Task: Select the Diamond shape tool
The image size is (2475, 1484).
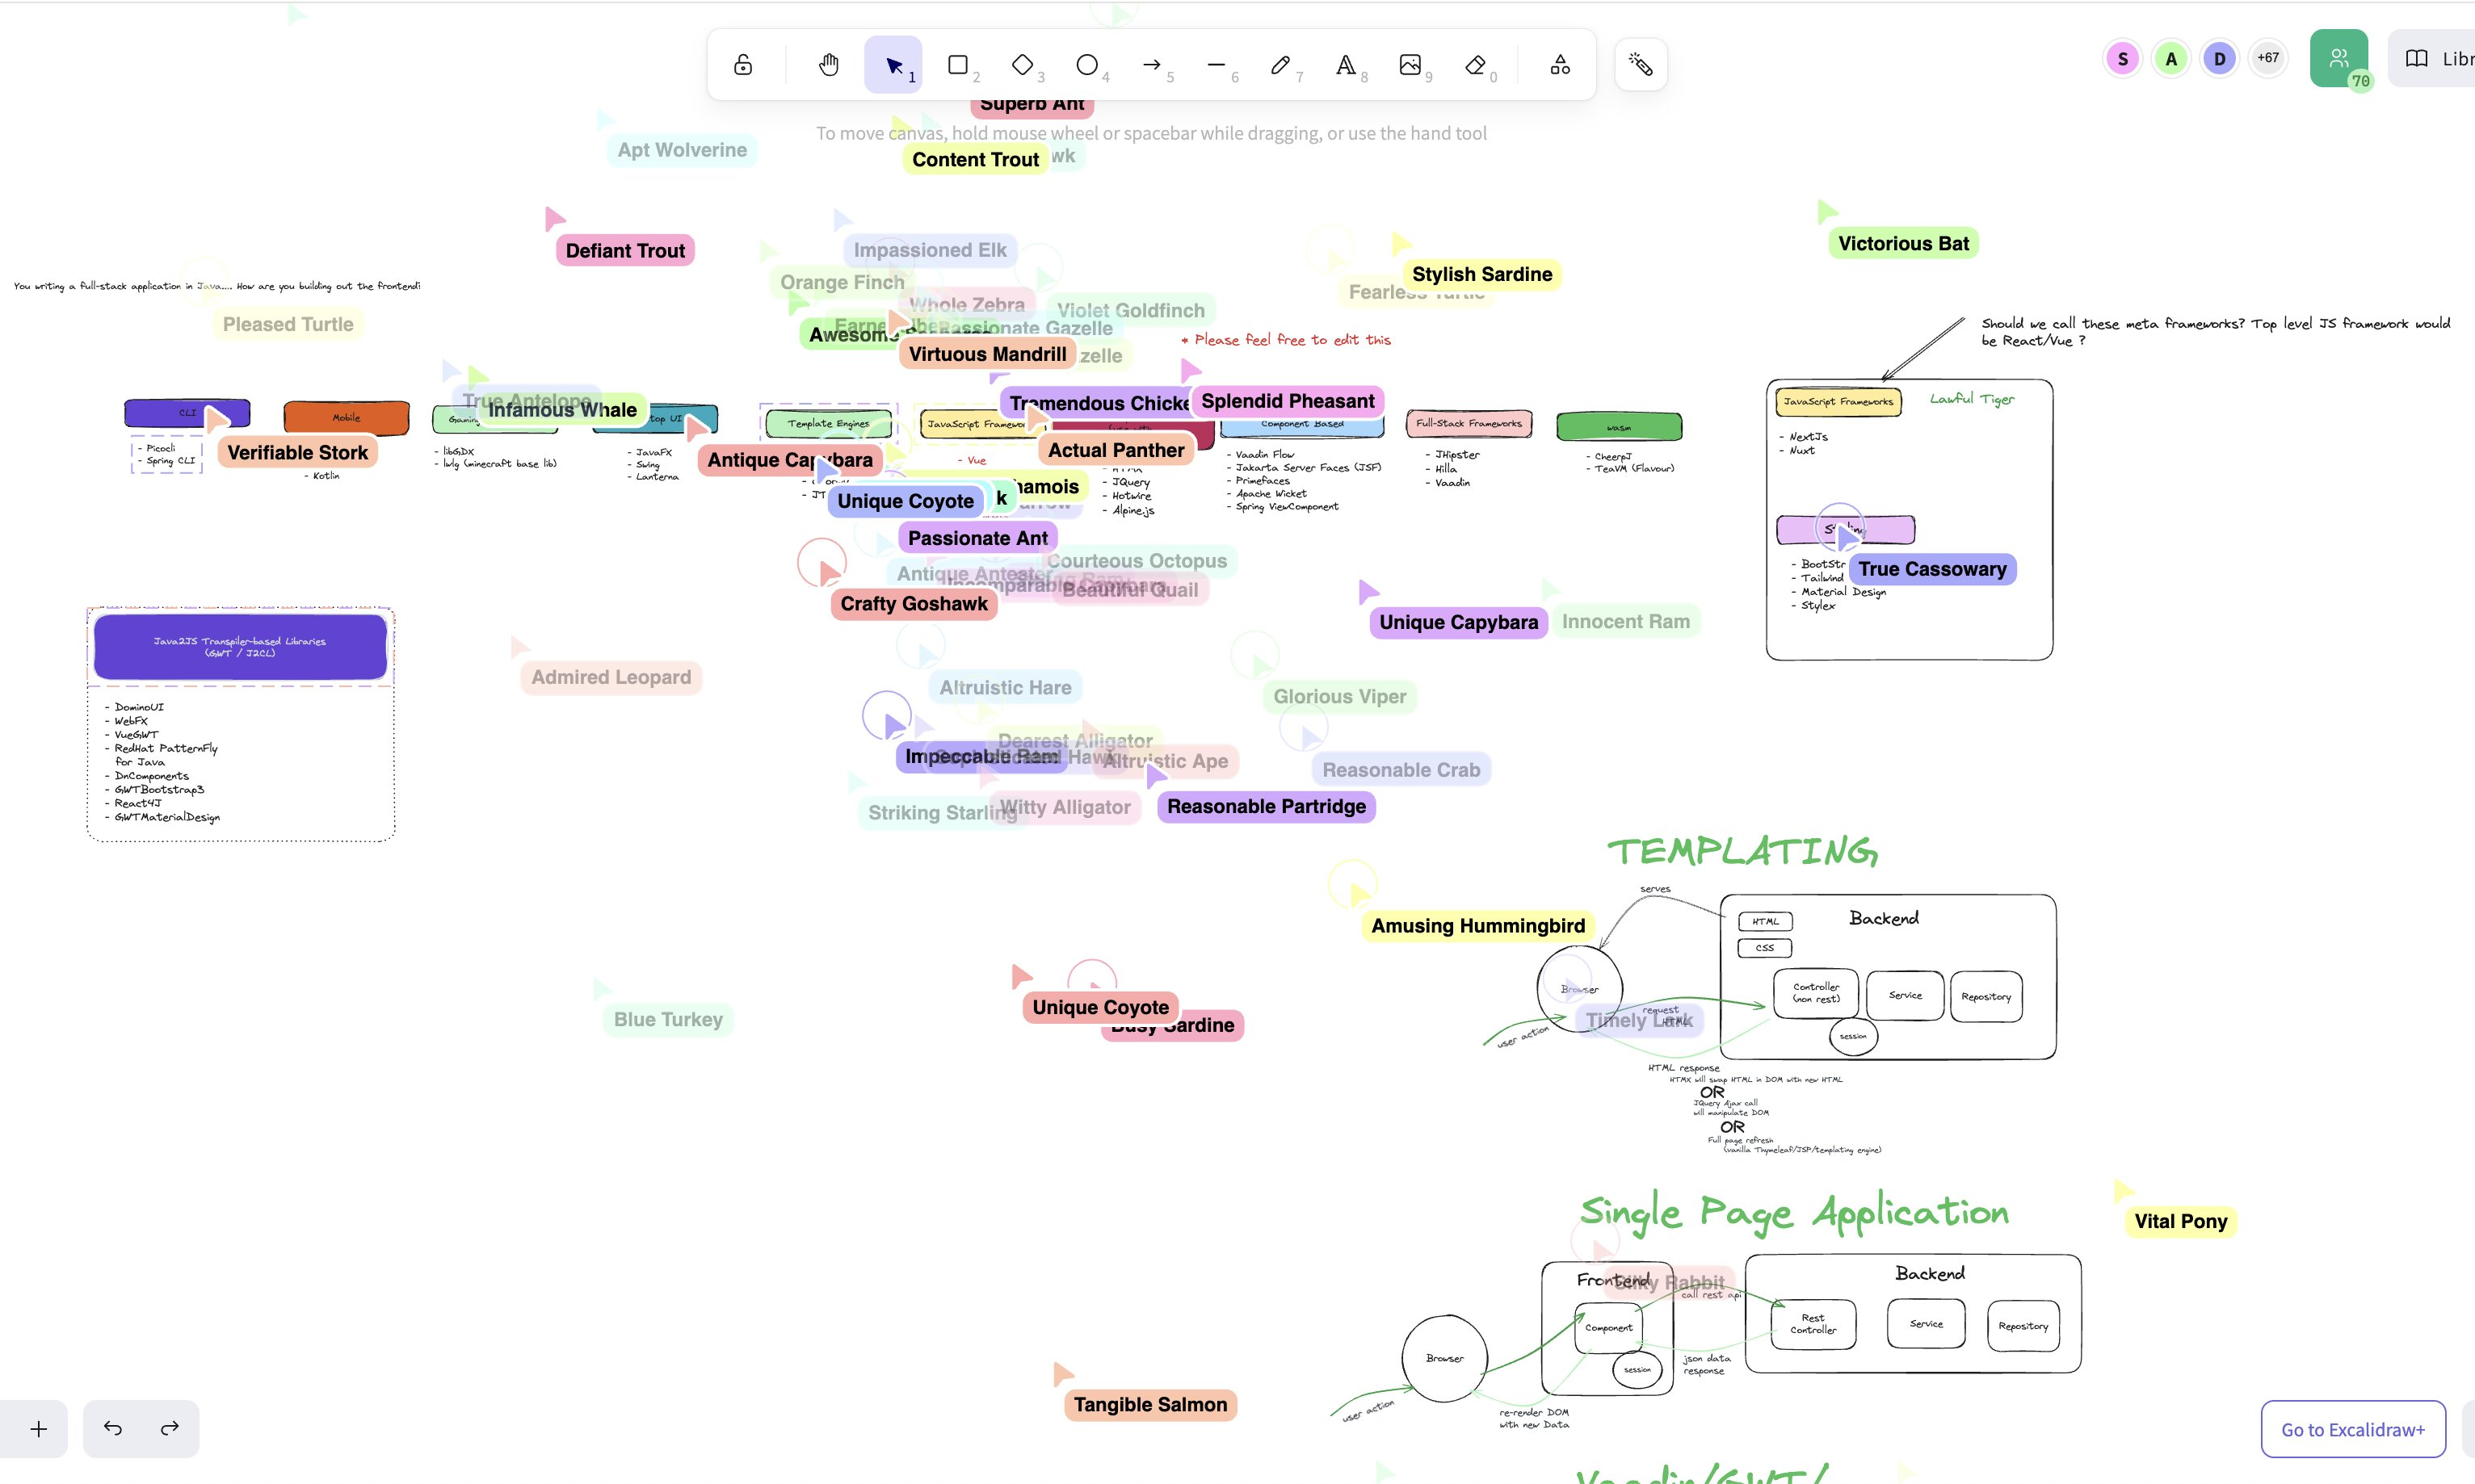Action: [x=1023, y=65]
